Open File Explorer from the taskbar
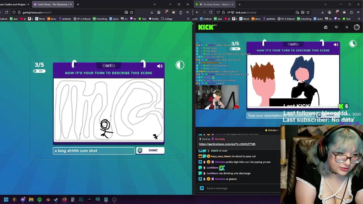 click(31, 199)
